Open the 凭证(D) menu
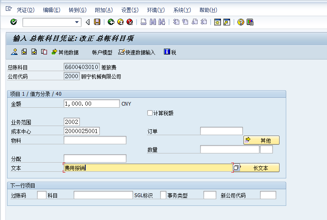 click(x=26, y=10)
